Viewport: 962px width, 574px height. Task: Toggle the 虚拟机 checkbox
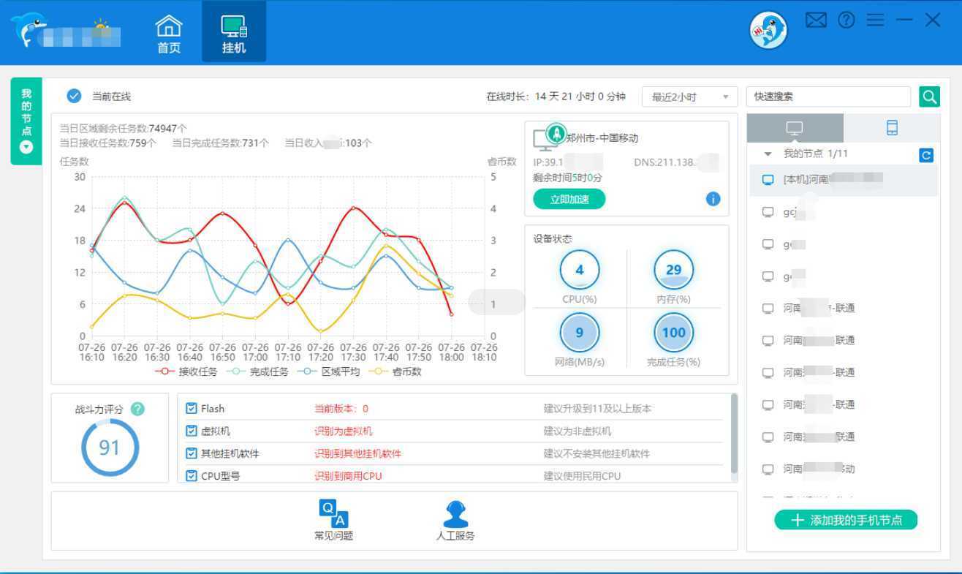[192, 431]
